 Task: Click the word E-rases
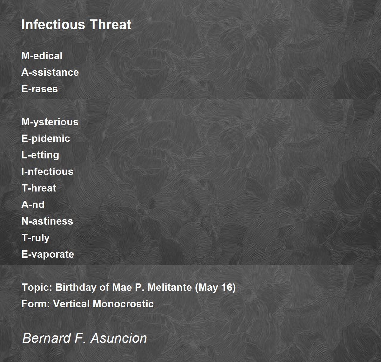pos(39,89)
